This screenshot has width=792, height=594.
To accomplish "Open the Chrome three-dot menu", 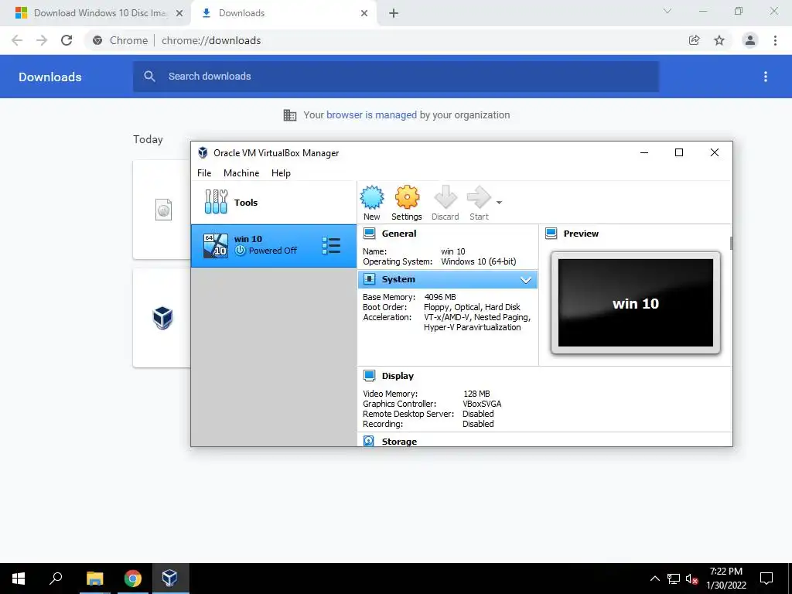I will 775,40.
